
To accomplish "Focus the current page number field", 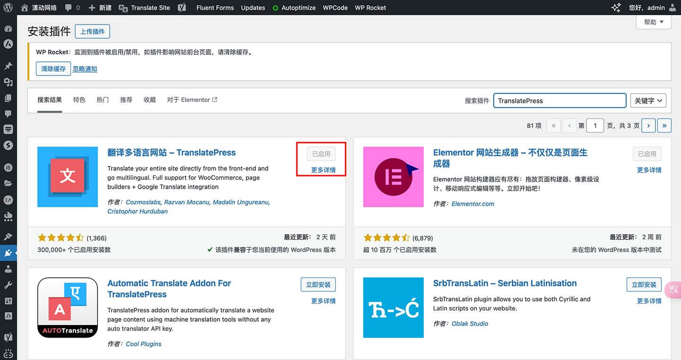I will [595, 126].
